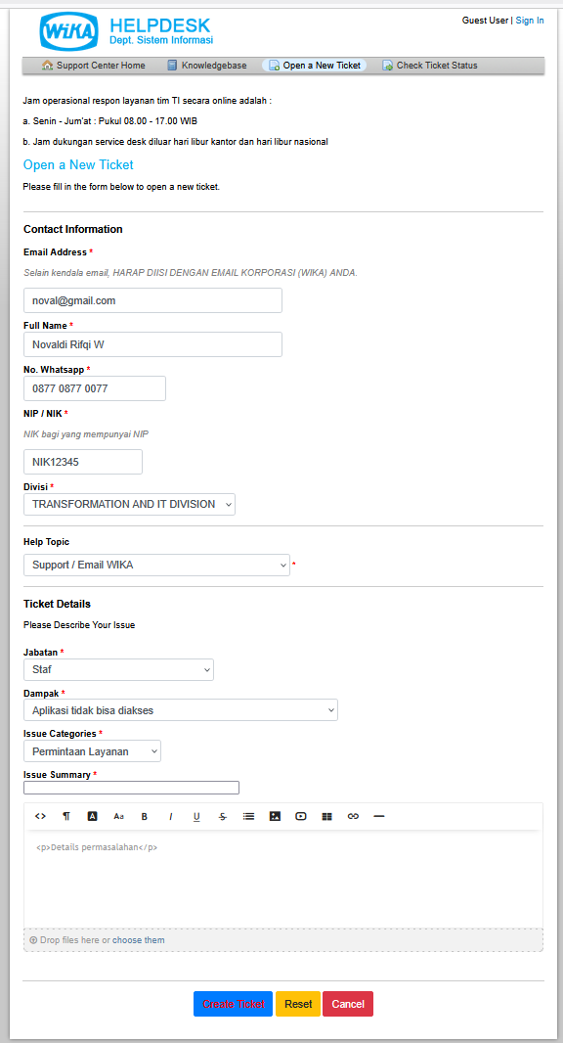Apply strikethrough formatting in editor
The image size is (563, 1043).
click(x=222, y=816)
